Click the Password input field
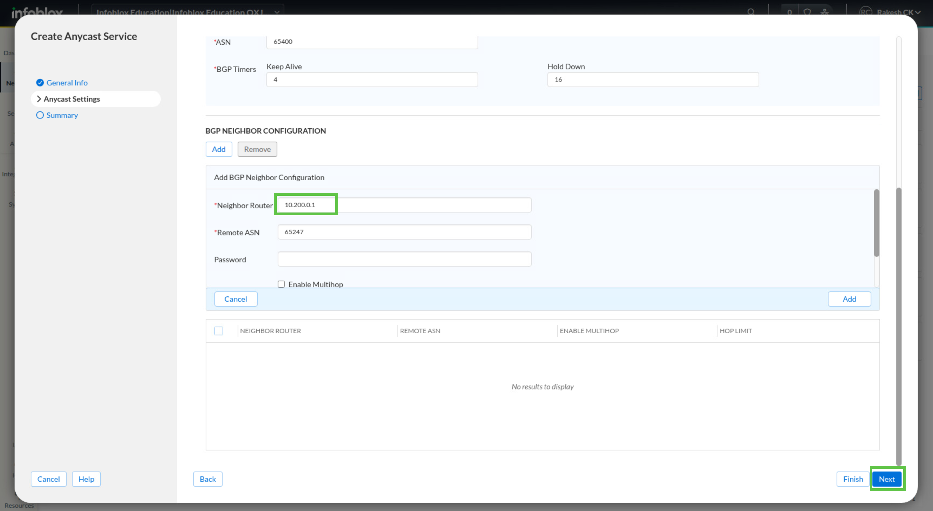933x511 pixels. [404, 259]
